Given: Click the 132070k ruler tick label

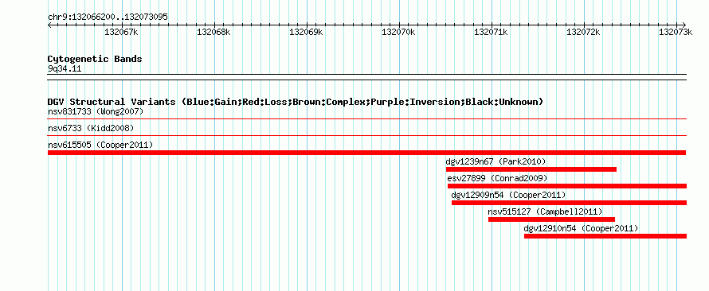Looking at the screenshot, I should click(398, 32).
